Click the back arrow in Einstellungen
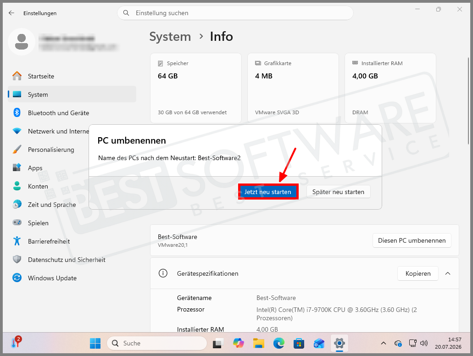This screenshot has width=473, height=356. point(11,13)
